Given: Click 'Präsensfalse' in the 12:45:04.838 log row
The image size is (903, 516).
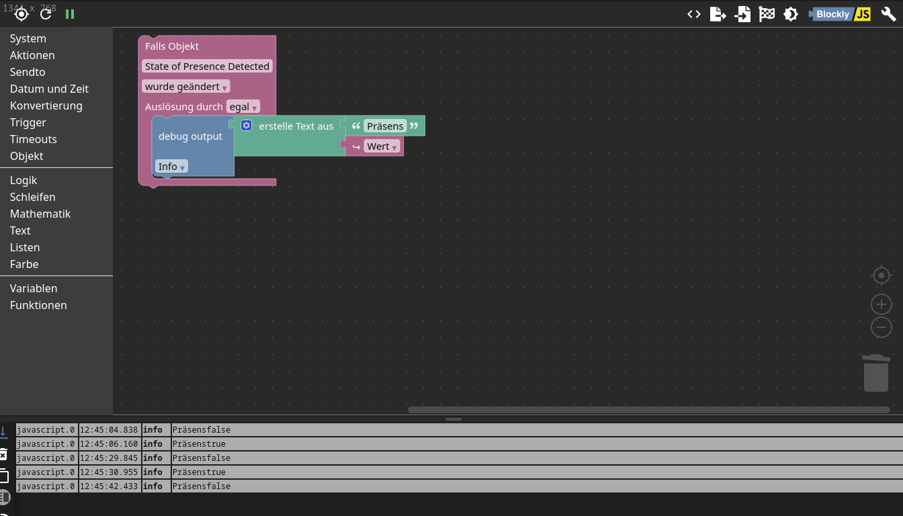Looking at the screenshot, I should (202, 430).
